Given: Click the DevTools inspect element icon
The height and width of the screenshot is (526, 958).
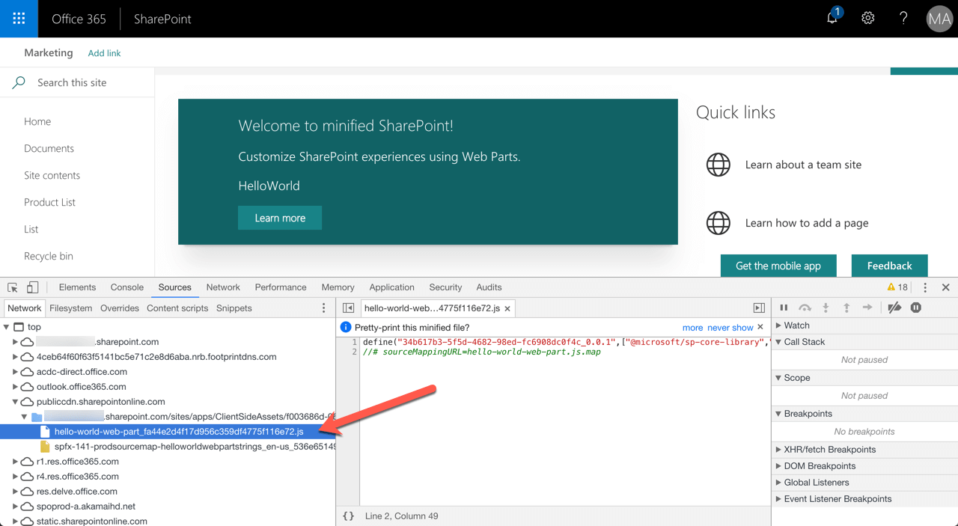Looking at the screenshot, I should coord(13,287).
